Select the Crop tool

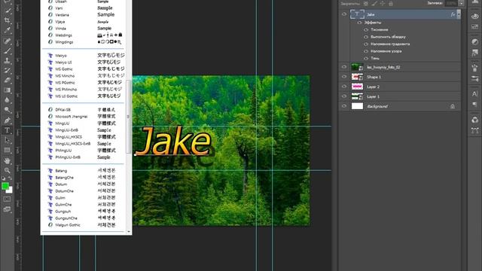coord(8,20)
